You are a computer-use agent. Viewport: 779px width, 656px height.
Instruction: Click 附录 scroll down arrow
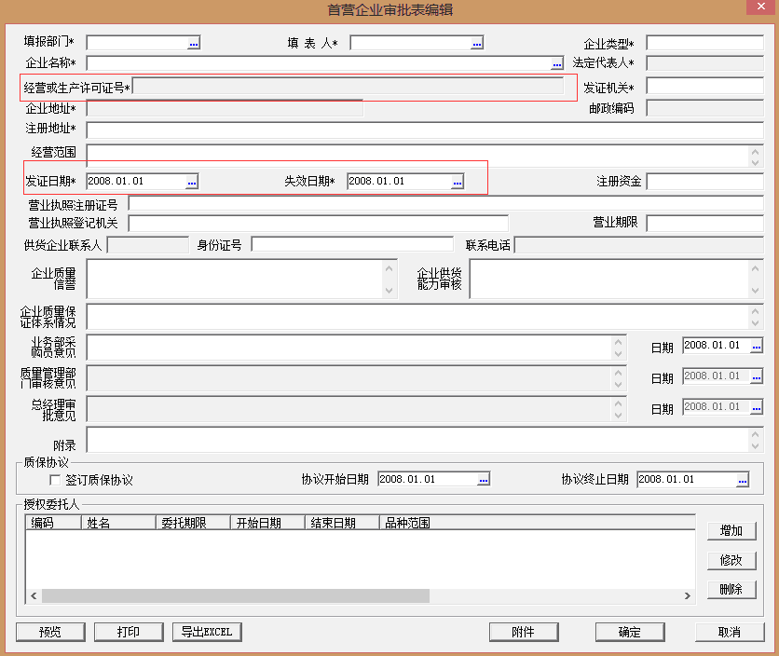pyautogui.click(x=755, y=445)
